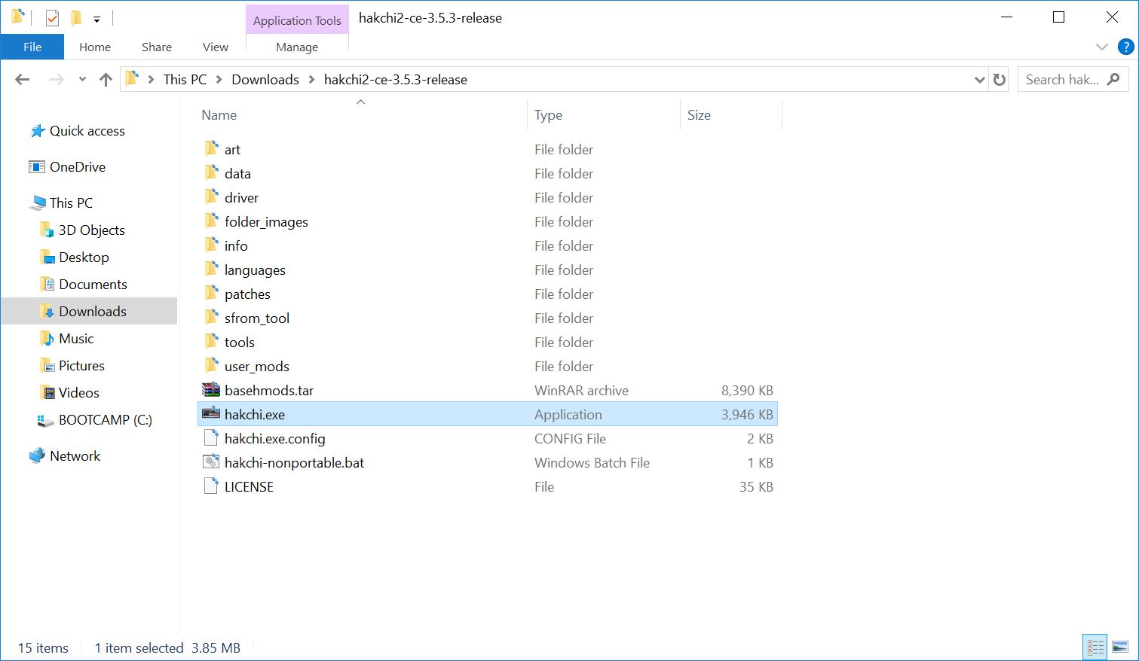Image resolution: width=1139 pixels, height=661 pixels.
Task: Click the LICENSE file icon
Action: point(211,486)
